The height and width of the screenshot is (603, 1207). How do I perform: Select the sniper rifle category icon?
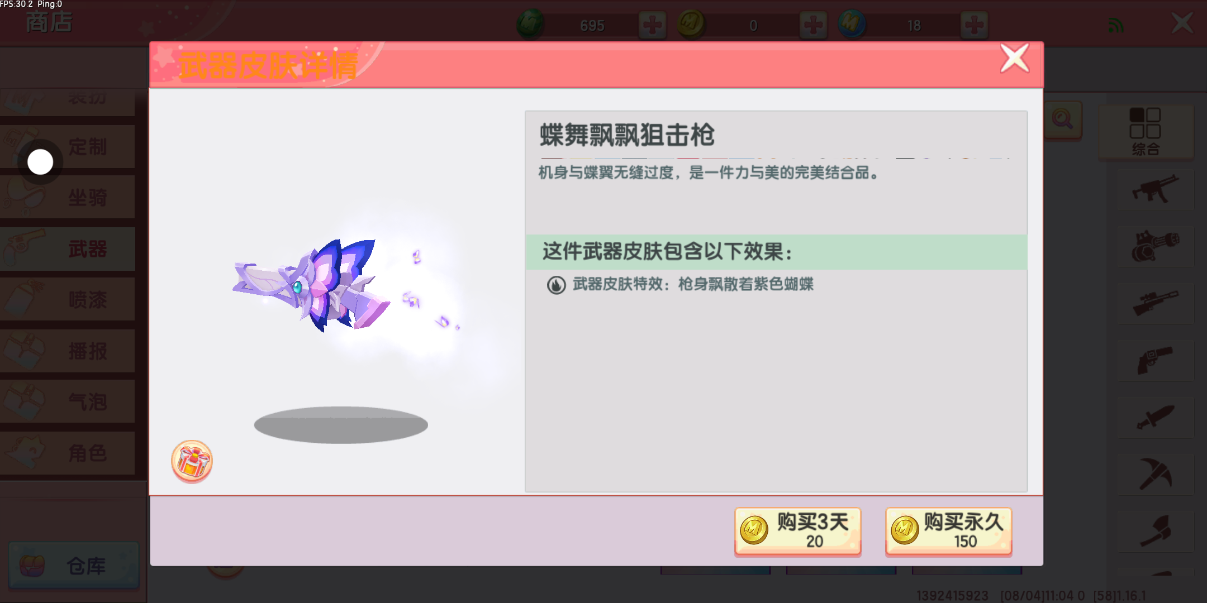click(x=1156, y=304)
